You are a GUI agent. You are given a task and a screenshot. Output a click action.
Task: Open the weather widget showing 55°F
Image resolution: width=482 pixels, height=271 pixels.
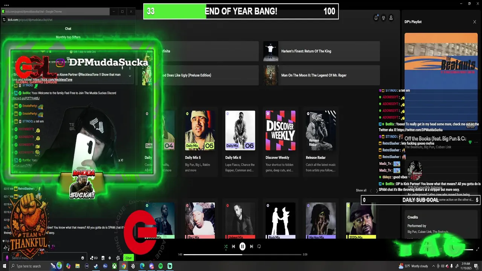pyautogui.click(x=413, y=266)
